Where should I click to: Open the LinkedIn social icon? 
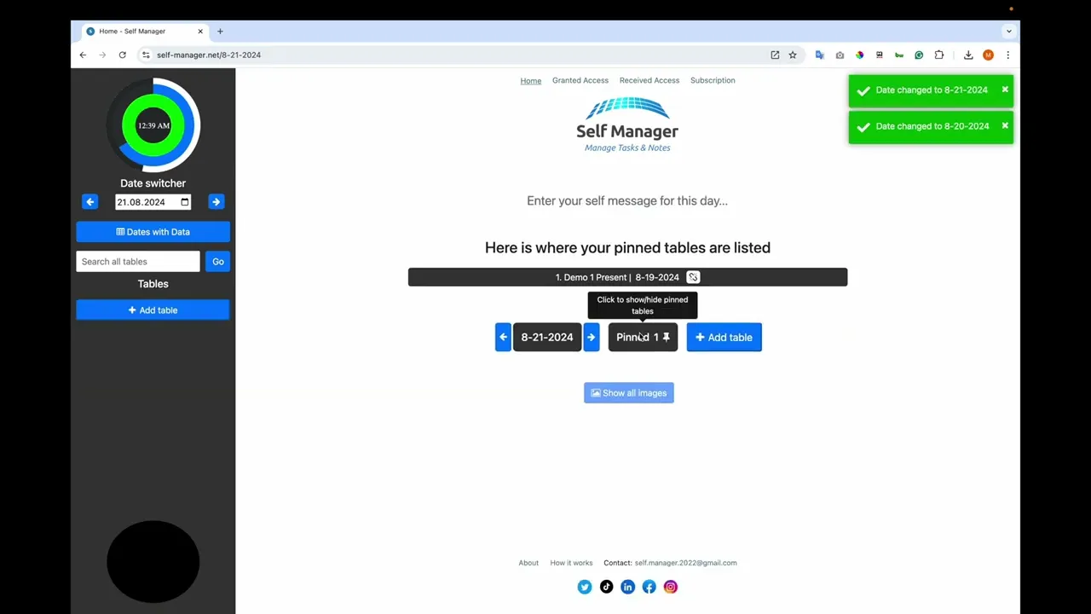click(x=628, y=587)
